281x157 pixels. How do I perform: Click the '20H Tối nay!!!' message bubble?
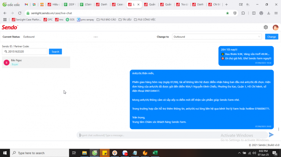246,56
